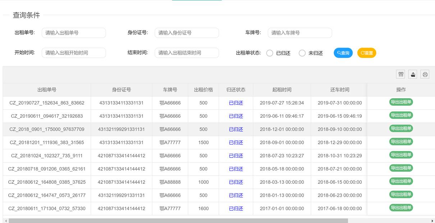
Task: Click the 身份证号 column header
Action: (x=122, y=90)
